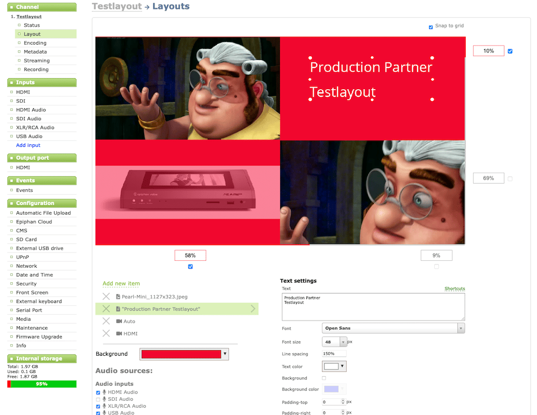Viewport: 537px width, 415px height.
Task: Open the Encoding page in channel menu
Action: pos(35,43)
